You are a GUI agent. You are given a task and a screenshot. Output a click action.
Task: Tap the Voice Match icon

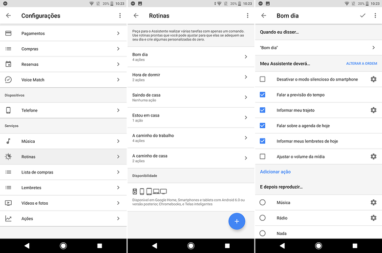coord(8,80)
